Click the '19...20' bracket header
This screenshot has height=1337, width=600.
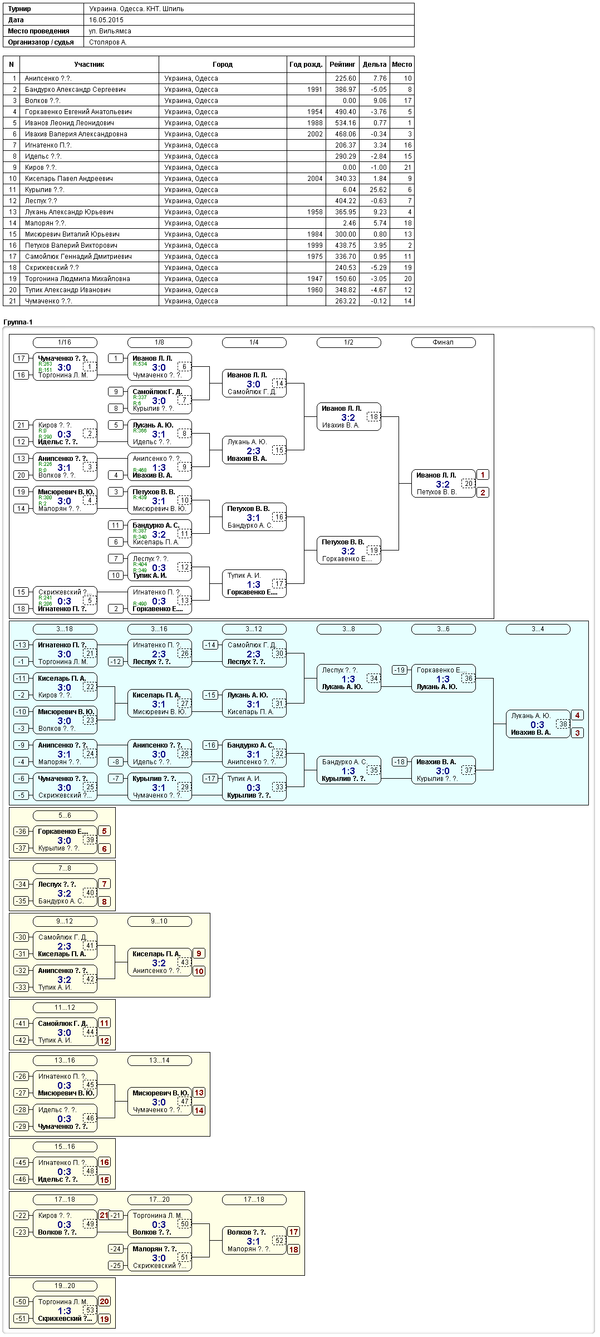point(65,1286)
